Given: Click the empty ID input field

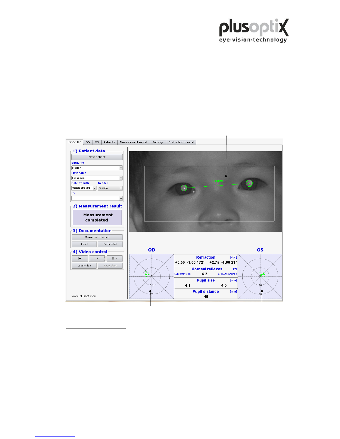Looking at the screenshot, I should tap(95, 198).
